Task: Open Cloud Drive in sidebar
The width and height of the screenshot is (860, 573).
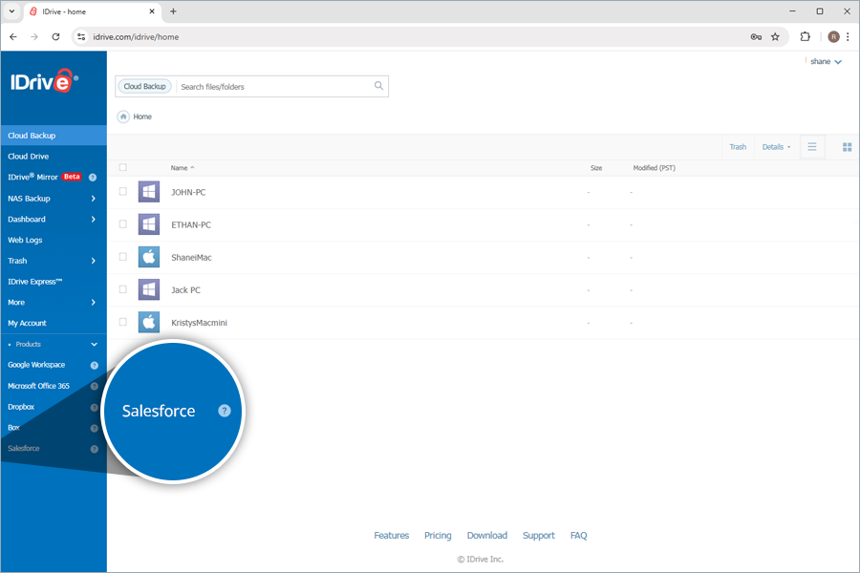Action: tap(29, 157)
